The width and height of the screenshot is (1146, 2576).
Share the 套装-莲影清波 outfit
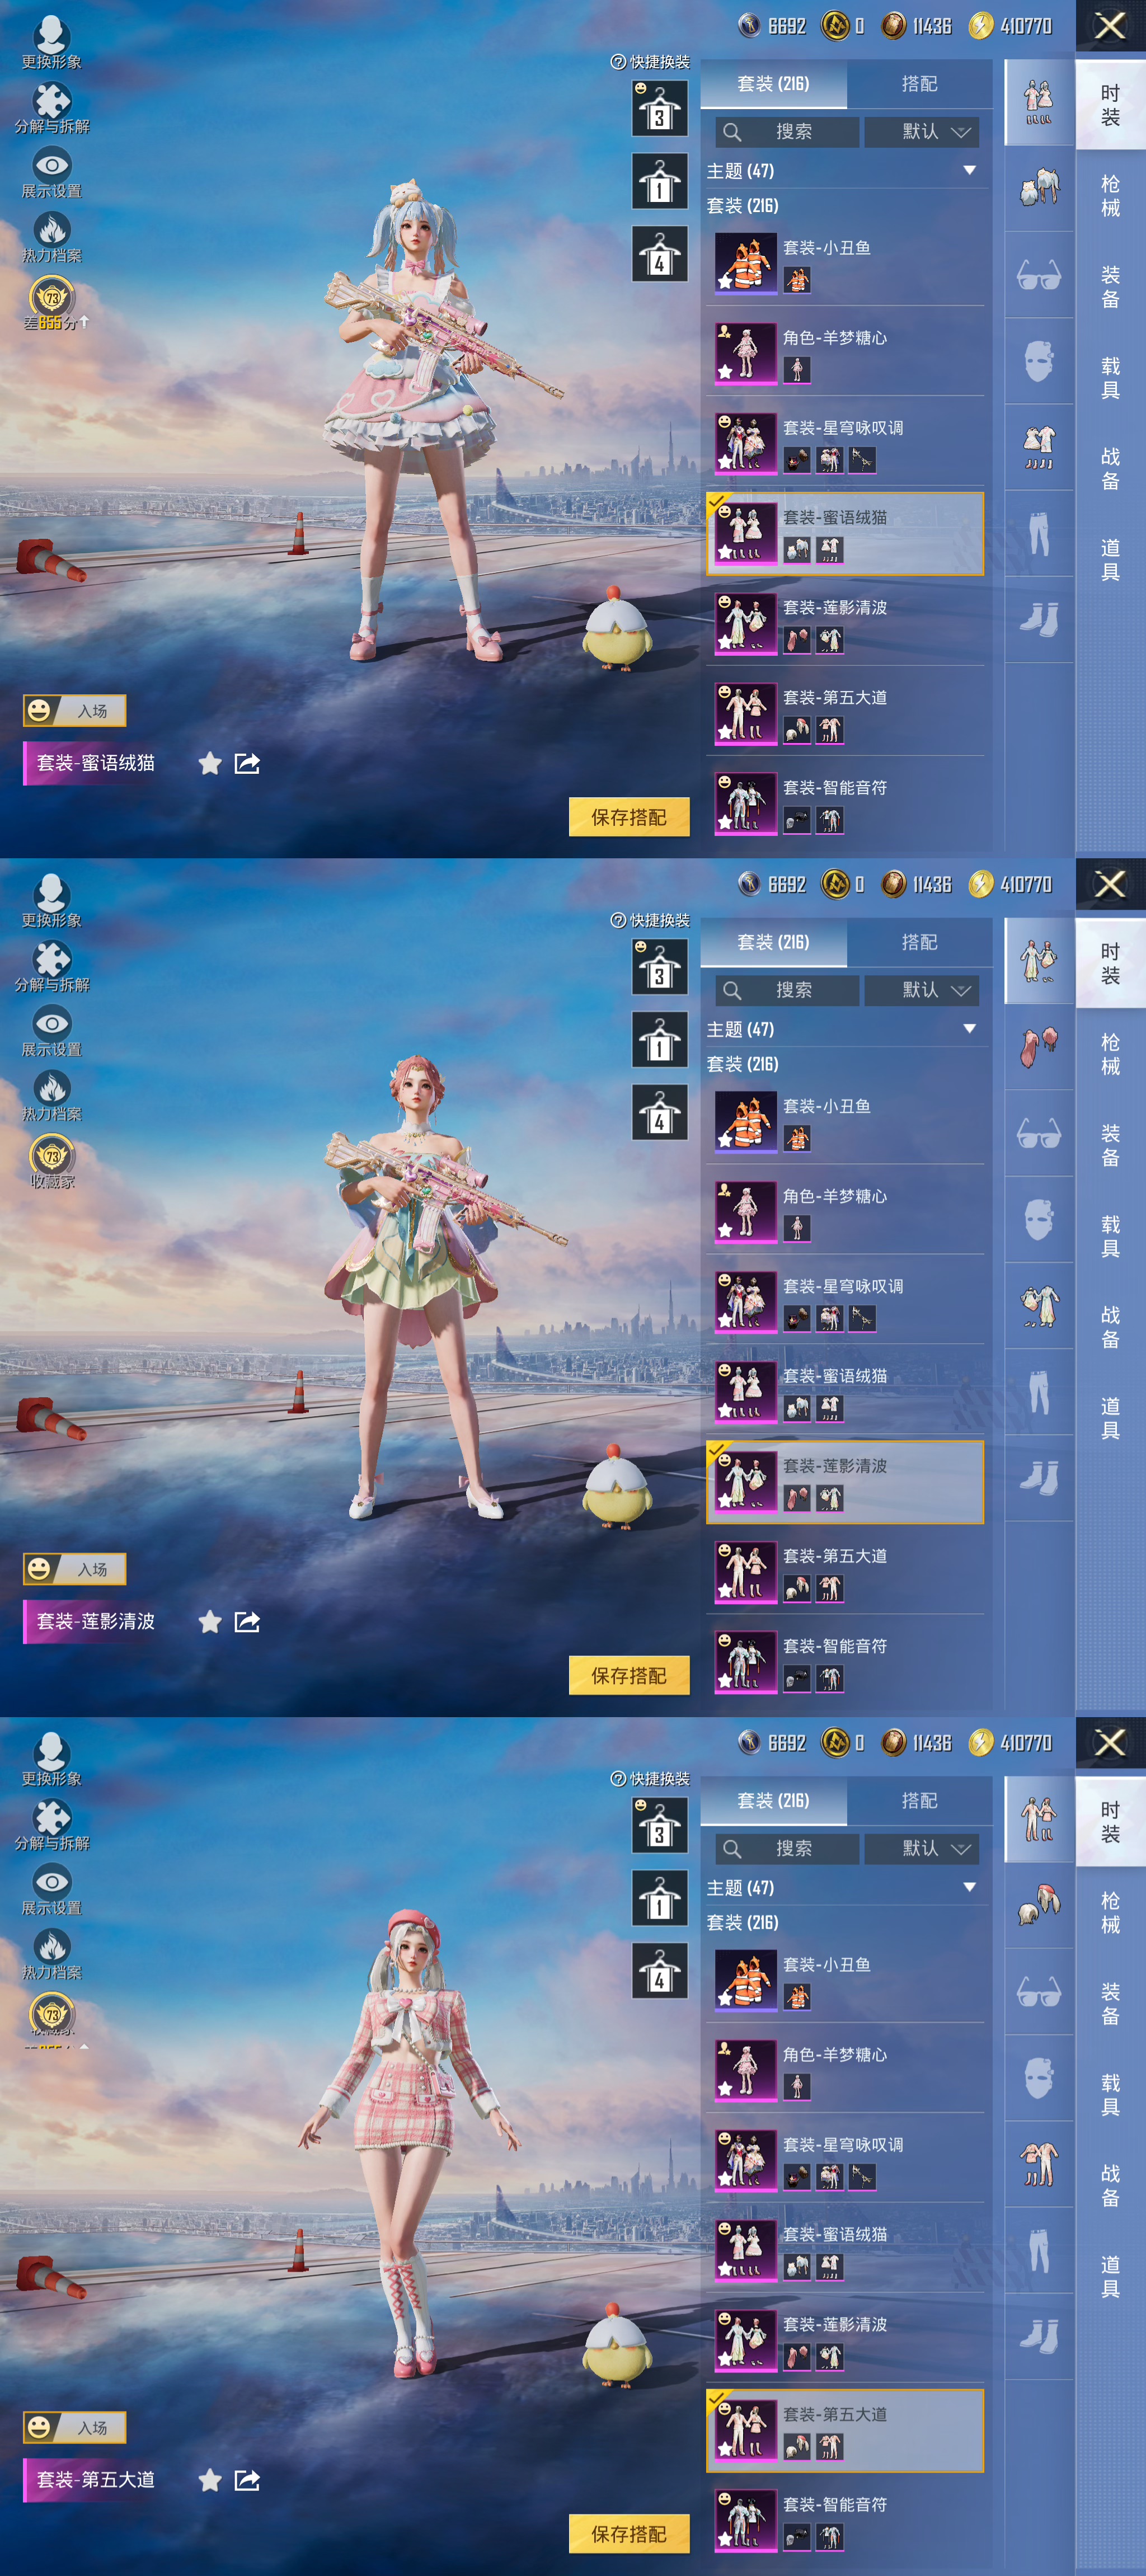tap(247, 1622)
